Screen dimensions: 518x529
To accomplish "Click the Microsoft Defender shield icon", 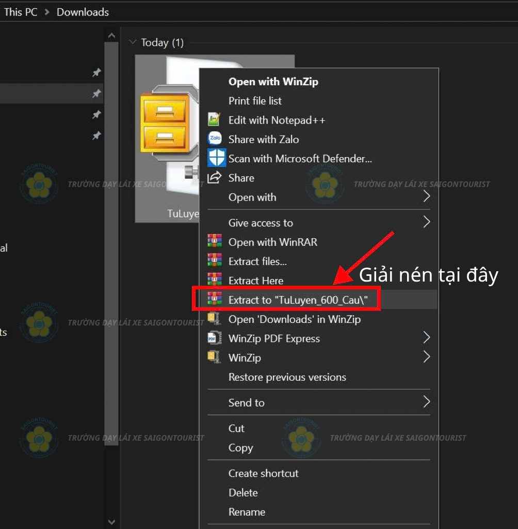I will (x=216, y=158).
